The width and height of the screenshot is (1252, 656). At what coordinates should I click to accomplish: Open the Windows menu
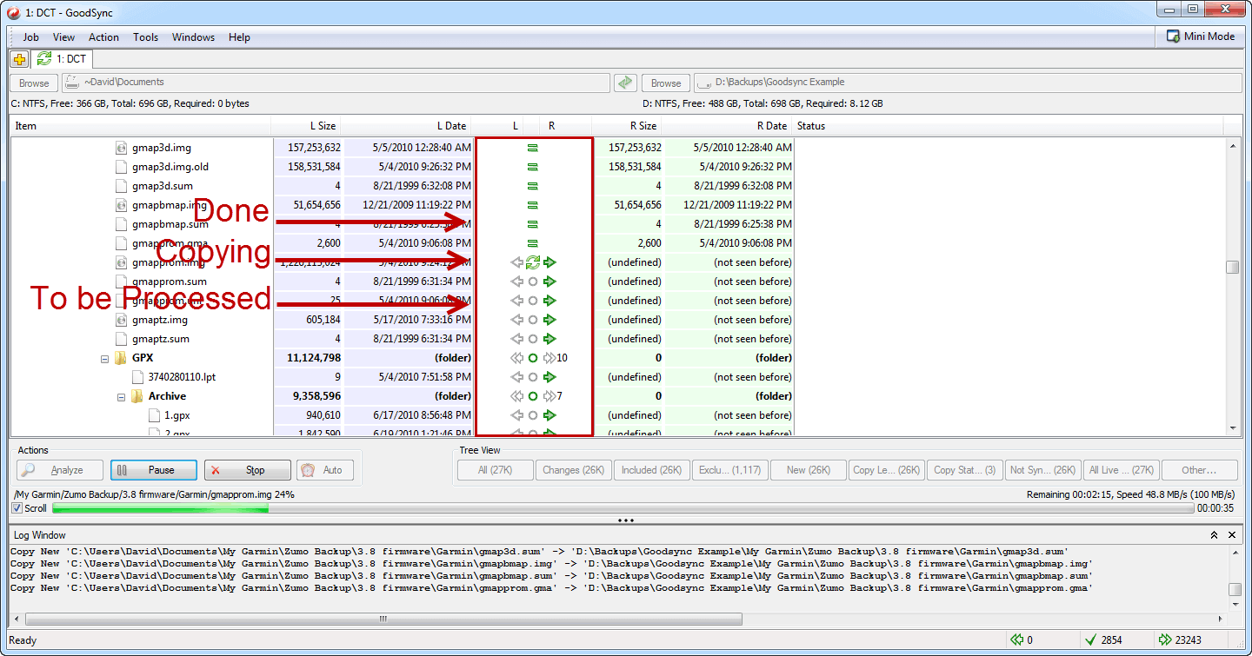(x=193, y=37)
